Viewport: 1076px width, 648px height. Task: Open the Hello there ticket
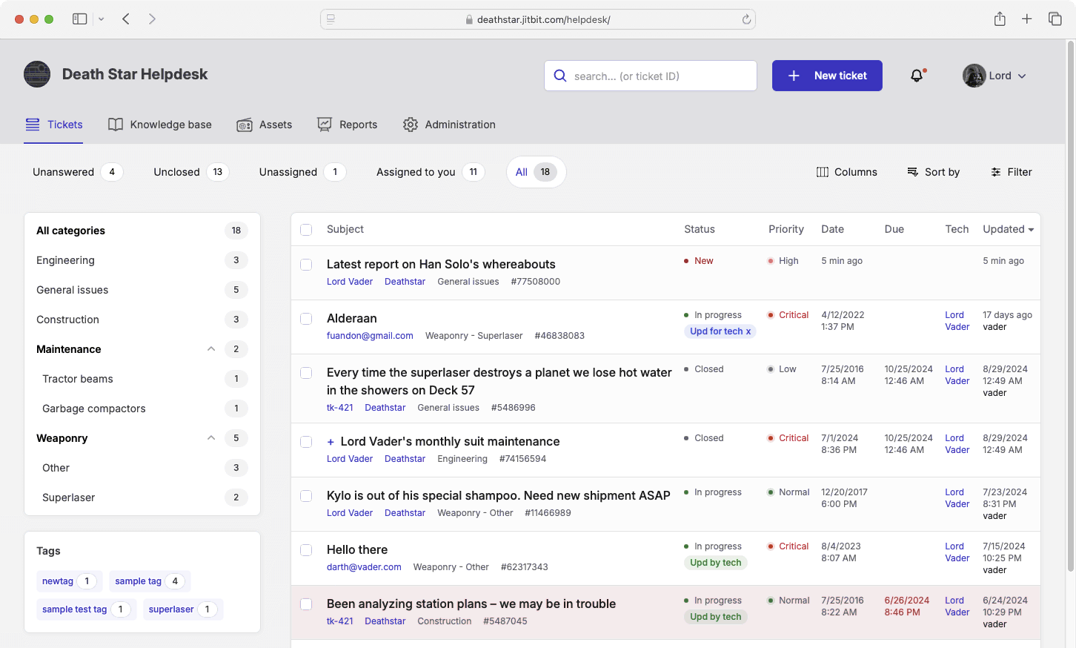point(357,549)
